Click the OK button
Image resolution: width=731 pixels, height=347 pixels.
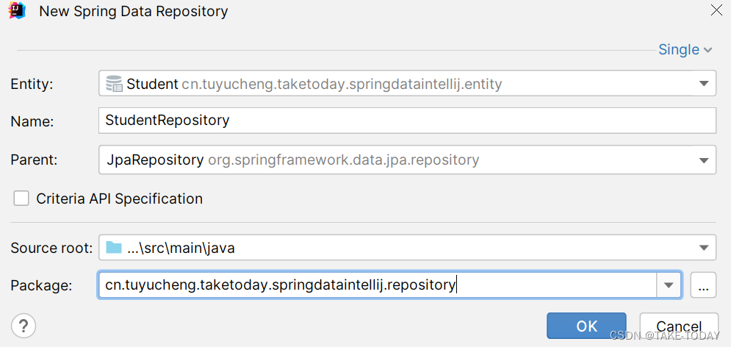586,326
